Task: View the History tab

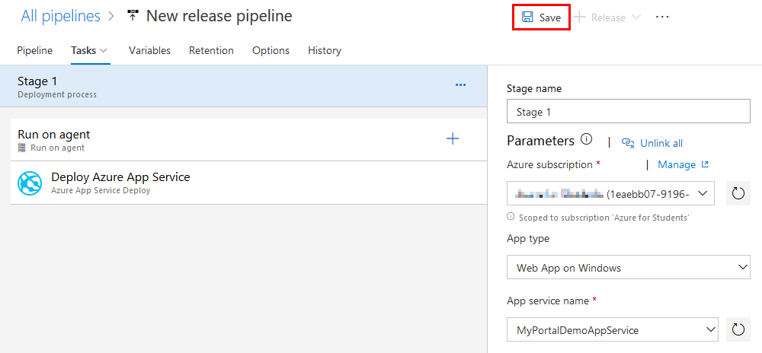Action: point(325,50)
